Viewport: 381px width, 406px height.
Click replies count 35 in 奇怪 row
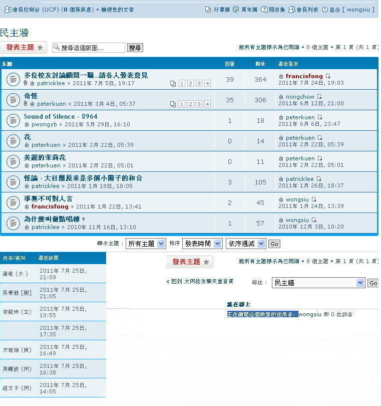[x=230, y=100]
